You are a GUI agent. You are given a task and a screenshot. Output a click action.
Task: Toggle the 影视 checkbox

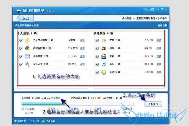[x=97, y=57]
